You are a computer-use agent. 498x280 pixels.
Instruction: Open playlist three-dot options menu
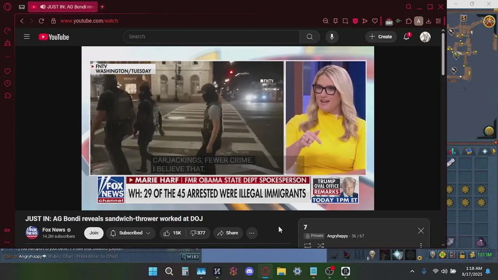click(421, 245)
